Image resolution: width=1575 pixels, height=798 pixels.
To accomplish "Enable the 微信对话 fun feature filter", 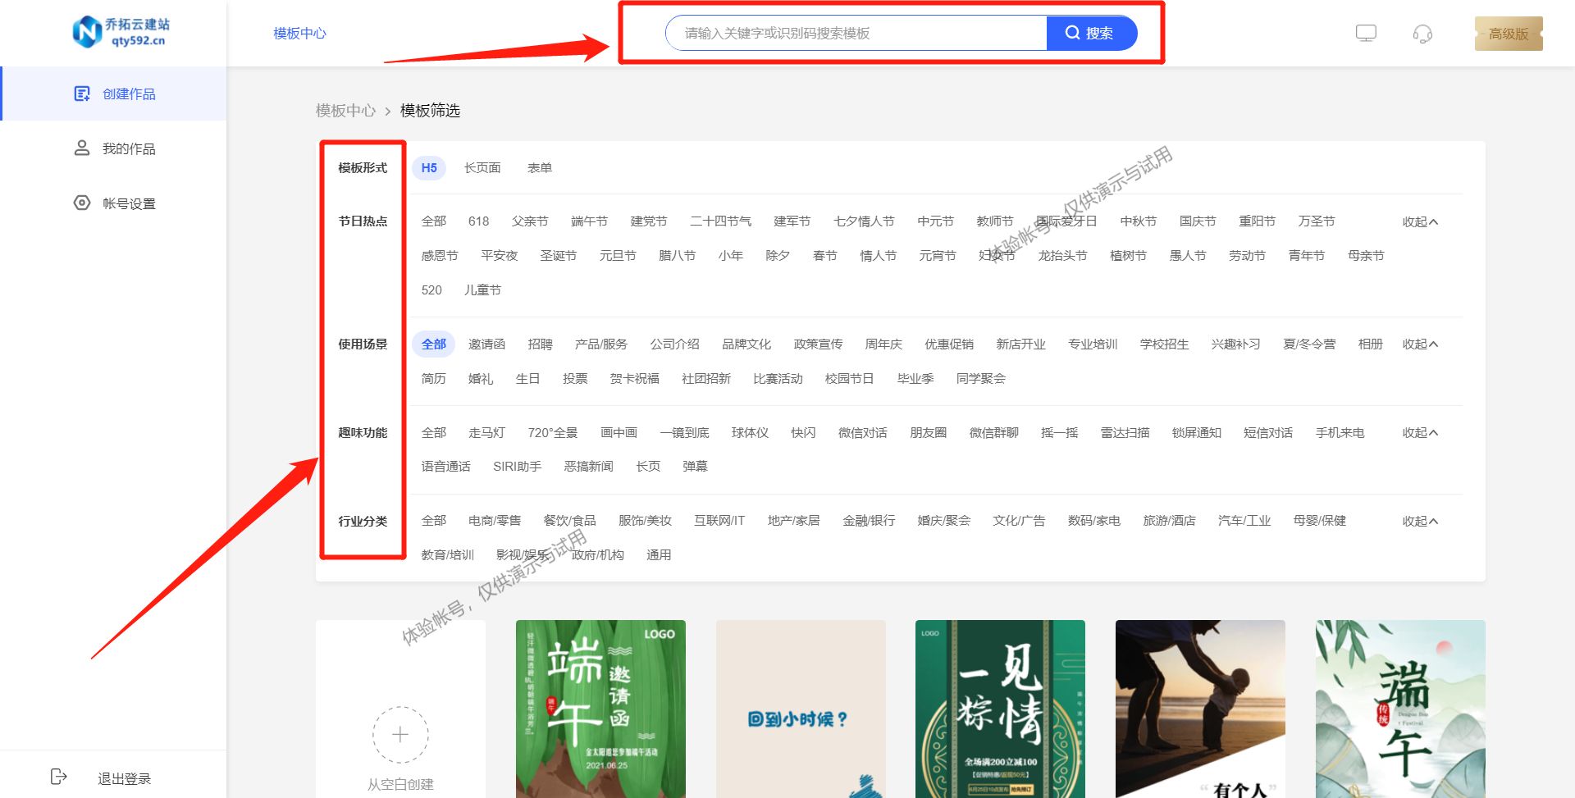I will pos(862,432).
